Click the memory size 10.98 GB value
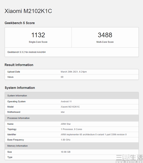 tap(66, 152)
